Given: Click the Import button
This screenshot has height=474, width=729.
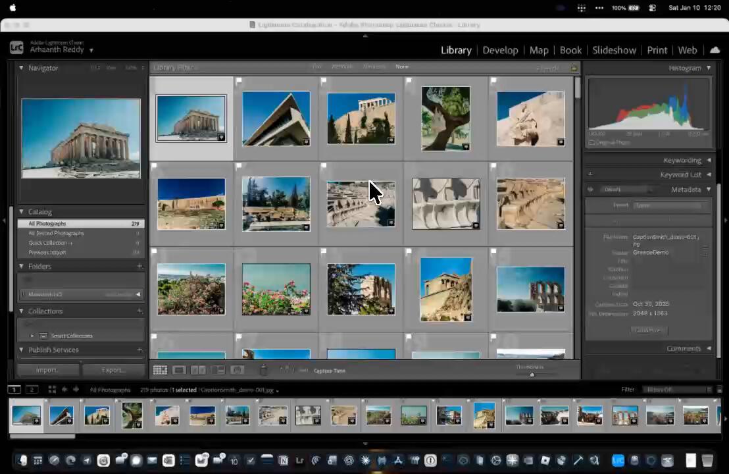Looking at the screenshot, I should point(46,370).
